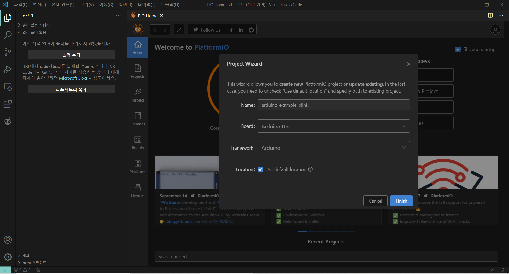Screen dimensions: 509x274
Task: Open the GitHub icon link
Action: (x=251, y=30)
